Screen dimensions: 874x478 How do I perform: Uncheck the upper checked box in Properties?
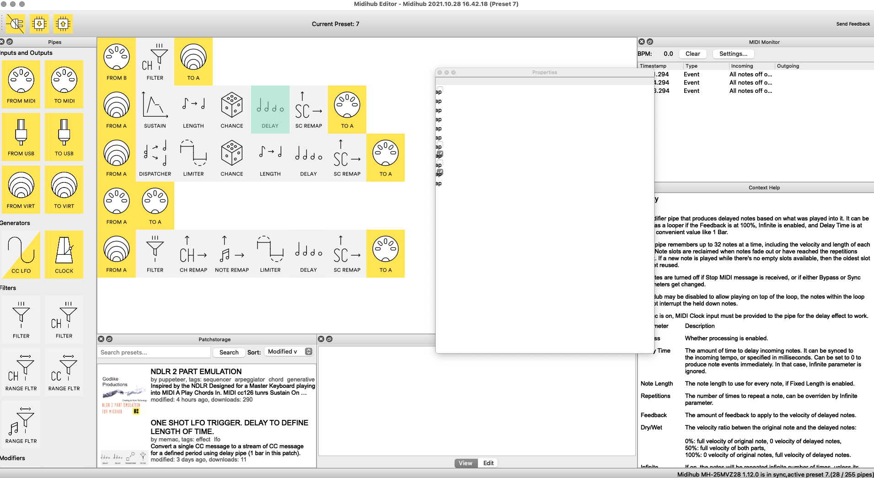tap(440, 154)
